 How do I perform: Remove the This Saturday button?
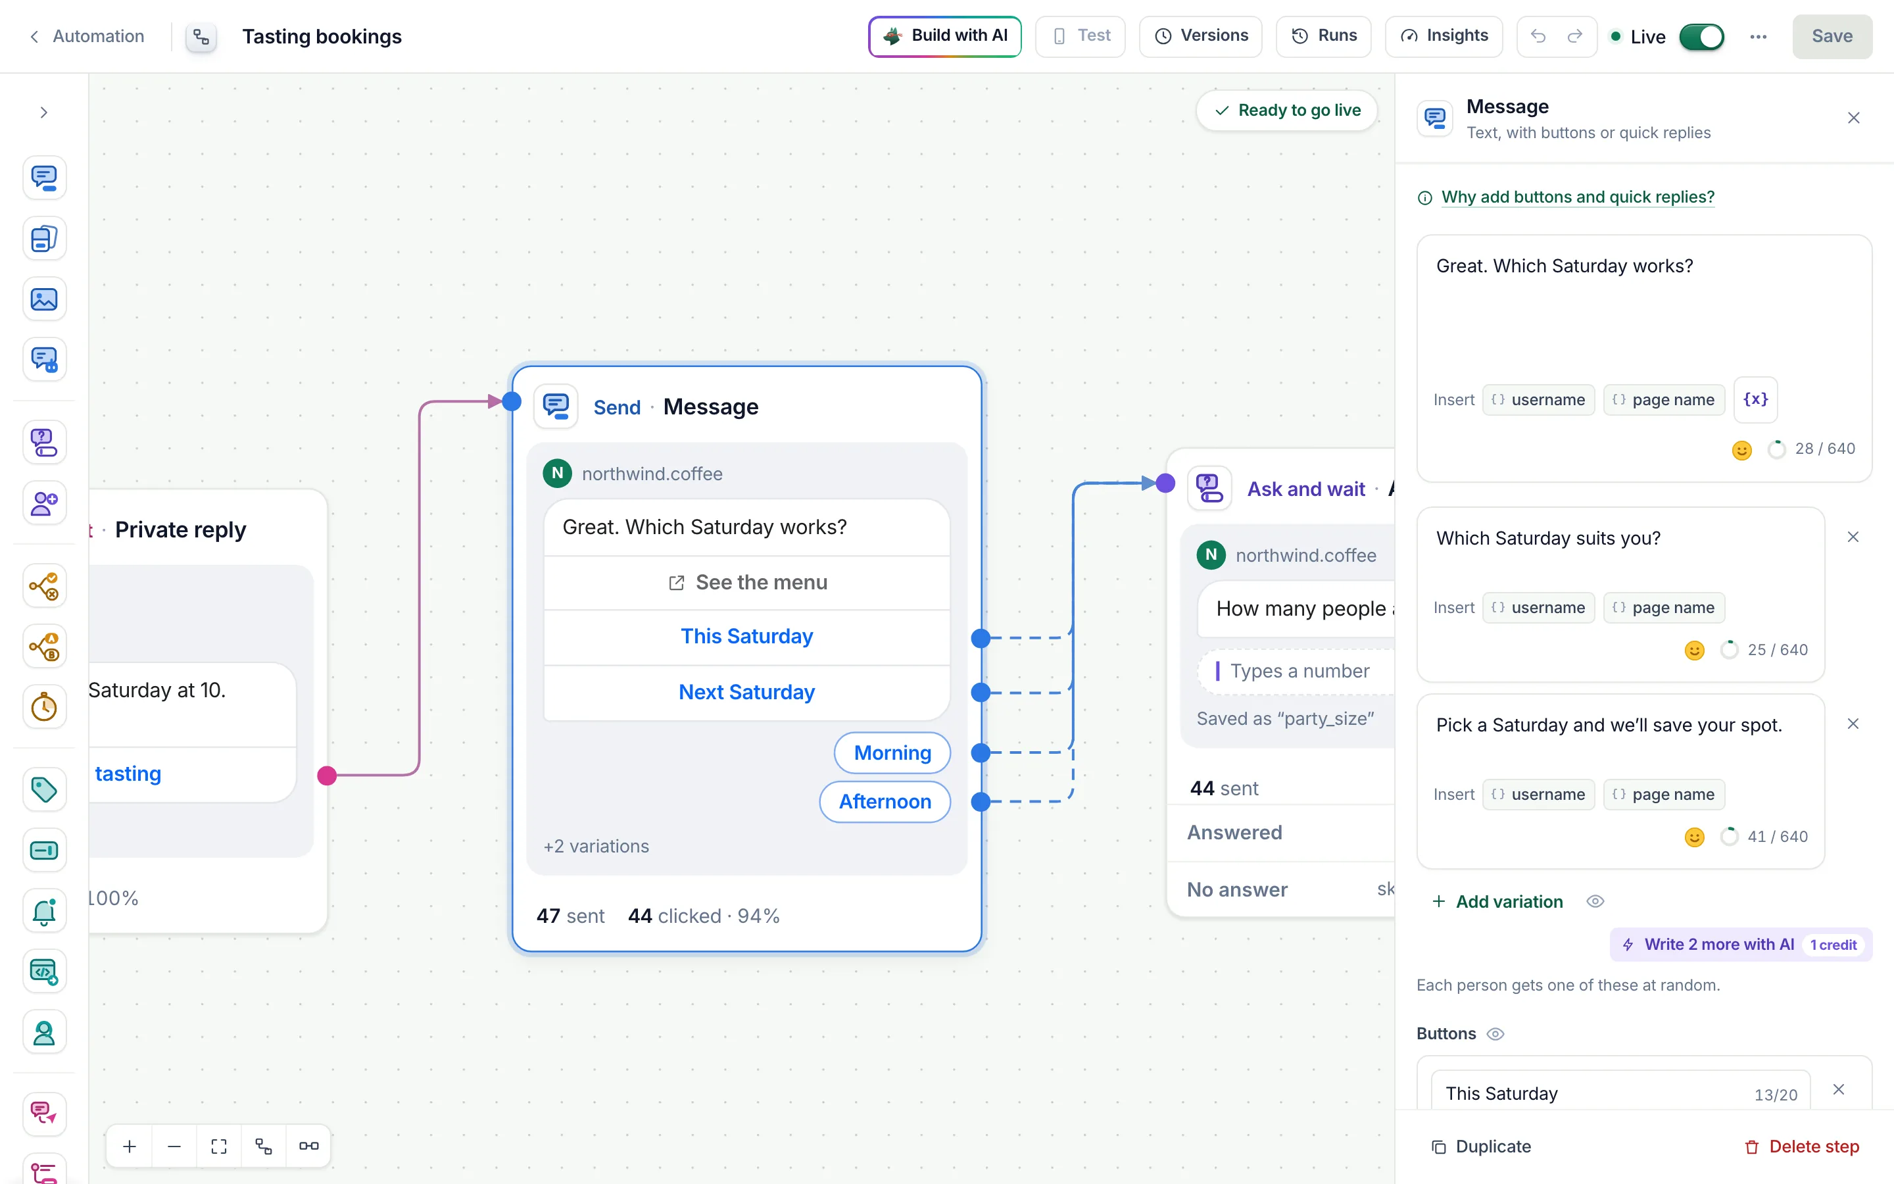1839,1090
